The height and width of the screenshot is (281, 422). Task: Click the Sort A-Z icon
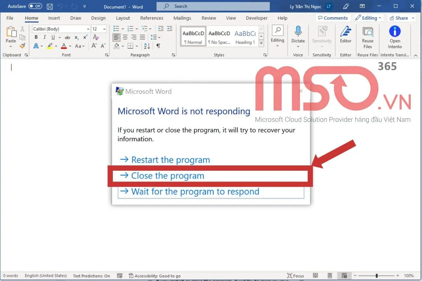tap(147, 46)
